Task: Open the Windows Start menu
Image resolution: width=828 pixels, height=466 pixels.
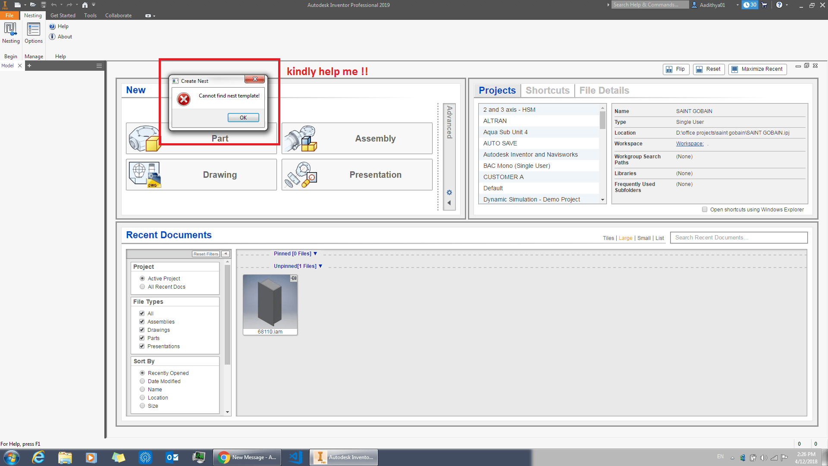Action: [11, 457]
